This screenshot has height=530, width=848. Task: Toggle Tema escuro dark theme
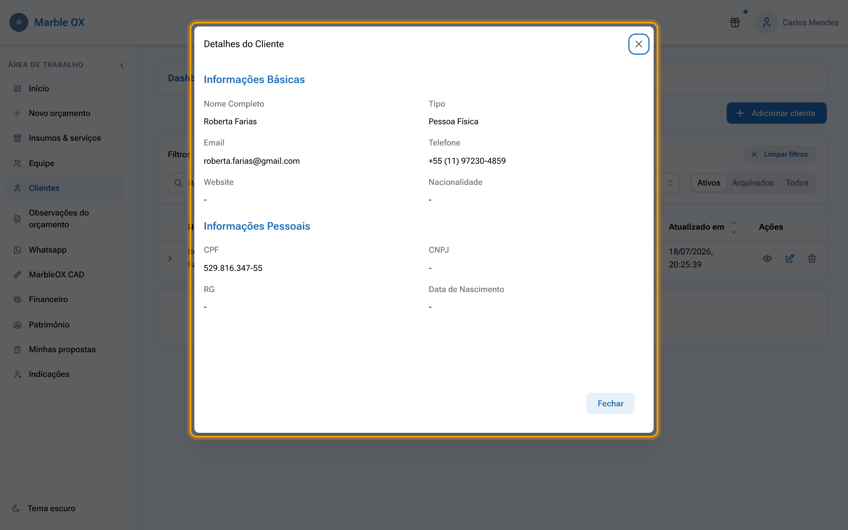[x=44, y=508]
